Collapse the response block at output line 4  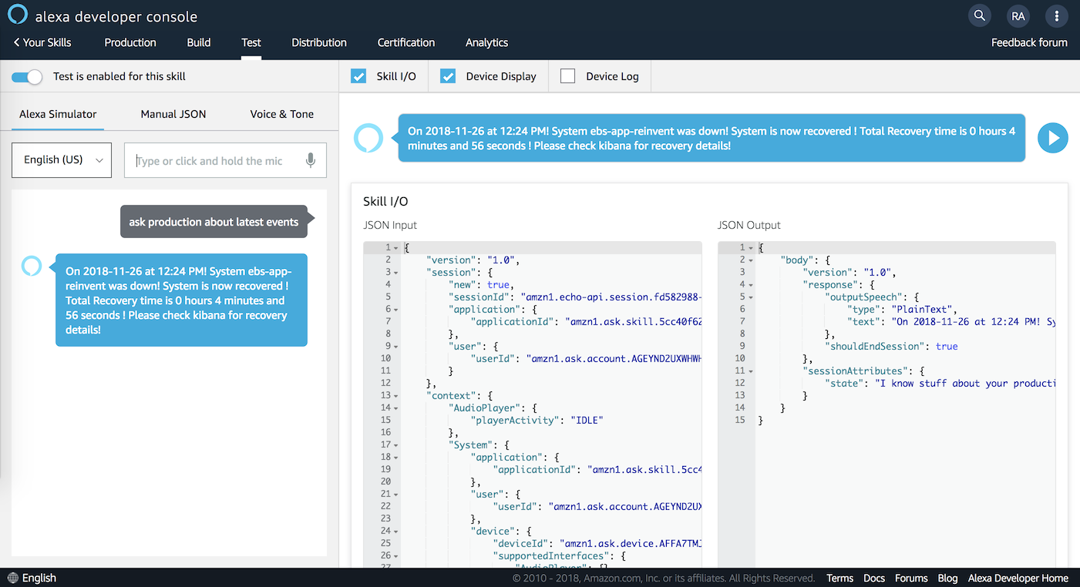click(x=751, y=285)
